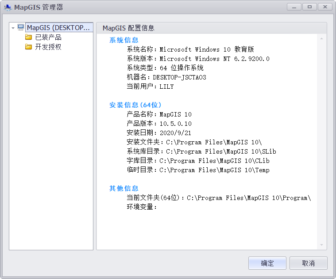Maximize the MapGIS 管理器 window
The image size is (336, 279).
[309, 7]
